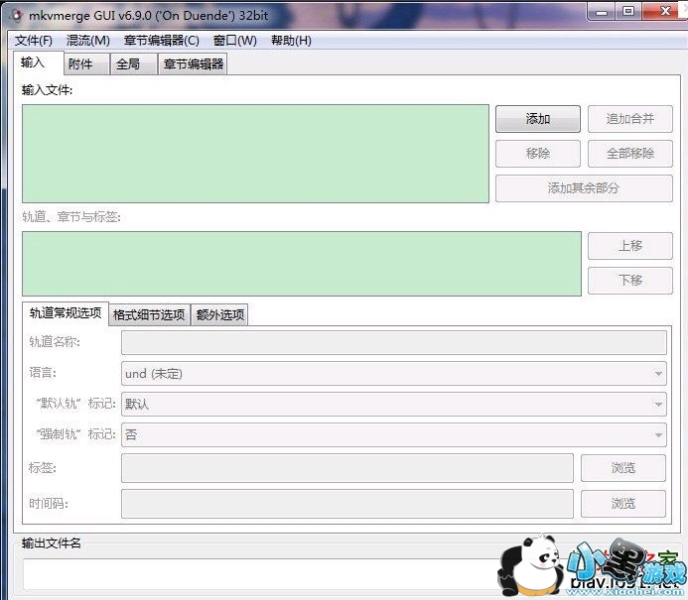Click the mkvmerge app icon in title bar
The height and width of the screenshot is (600, 688).
coord(17,16)
